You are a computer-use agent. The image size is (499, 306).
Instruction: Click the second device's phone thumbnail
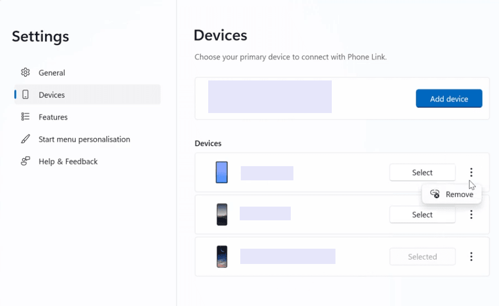click(x=222, y=215)
